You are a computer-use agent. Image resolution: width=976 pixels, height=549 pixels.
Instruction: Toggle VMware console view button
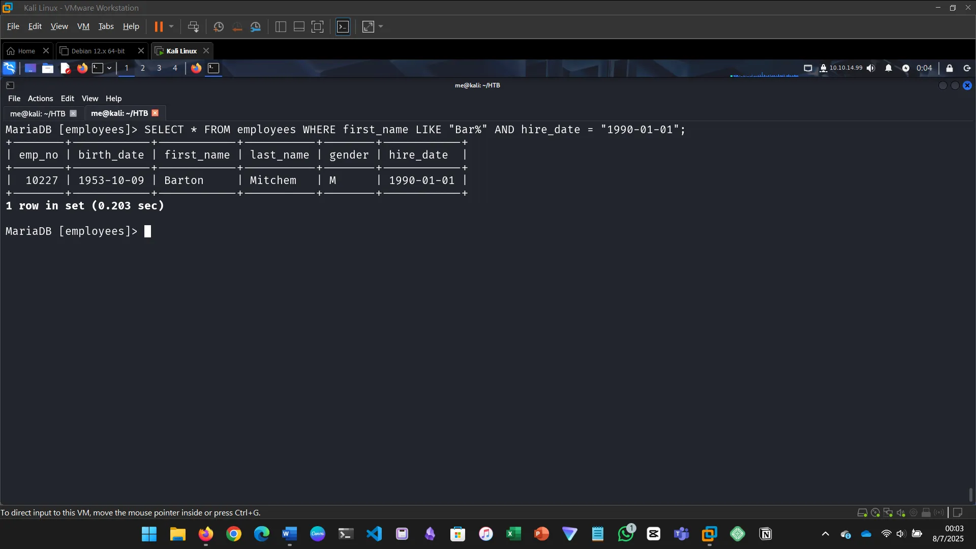(x=343, y=26)
